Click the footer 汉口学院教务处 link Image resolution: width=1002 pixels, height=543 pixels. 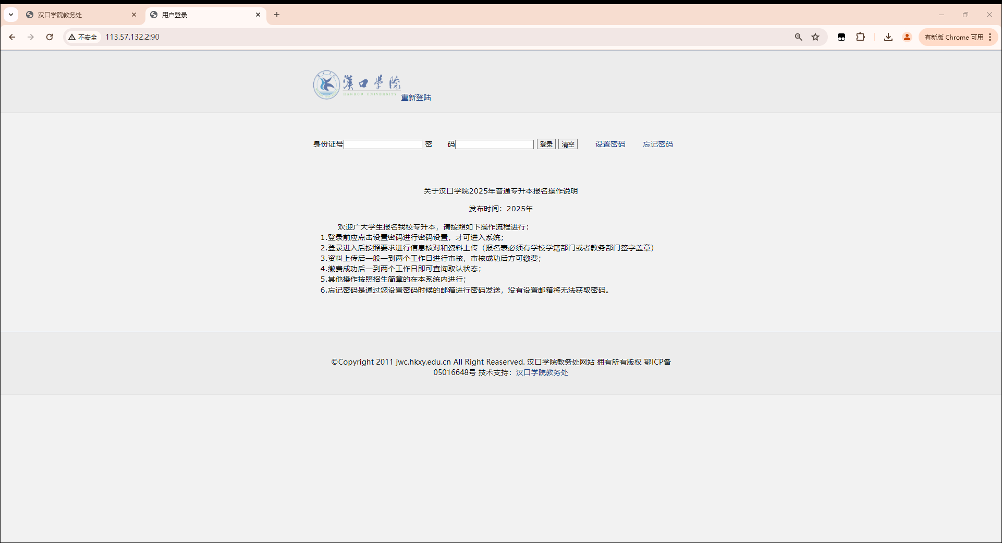coord(542,372)
